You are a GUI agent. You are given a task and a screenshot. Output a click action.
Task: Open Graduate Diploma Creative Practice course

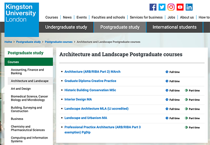click(x=90, y=81)
